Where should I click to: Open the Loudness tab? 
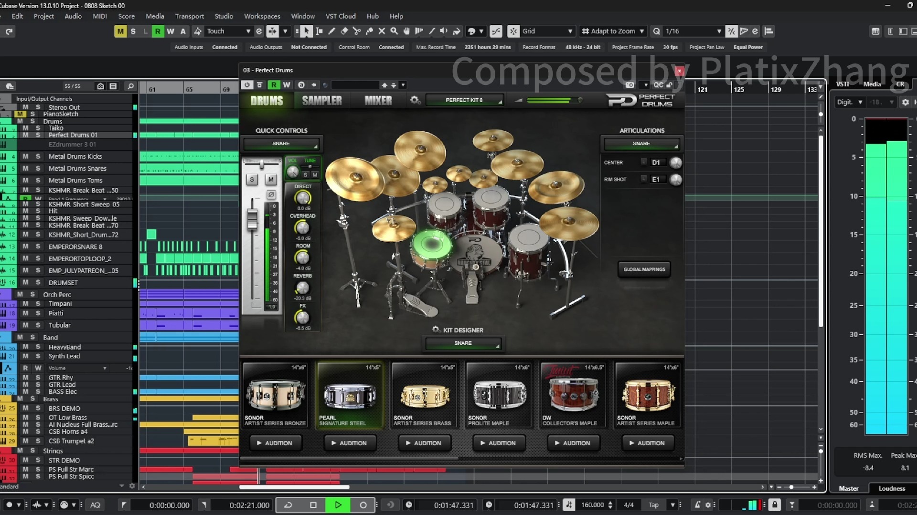[892, 488]
